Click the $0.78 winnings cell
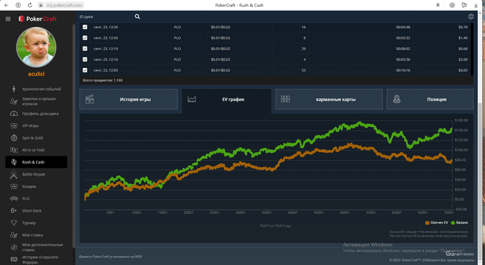This screenshot has height=265, width=485. pyautogui.click(x=463, y=27)
